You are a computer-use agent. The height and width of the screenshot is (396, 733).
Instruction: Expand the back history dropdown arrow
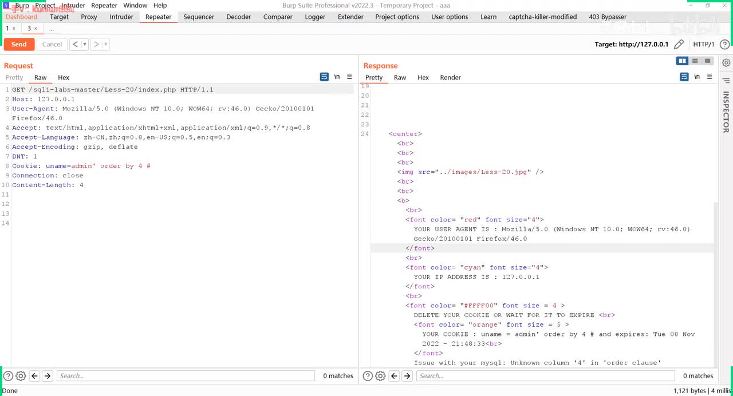[85, 44]
